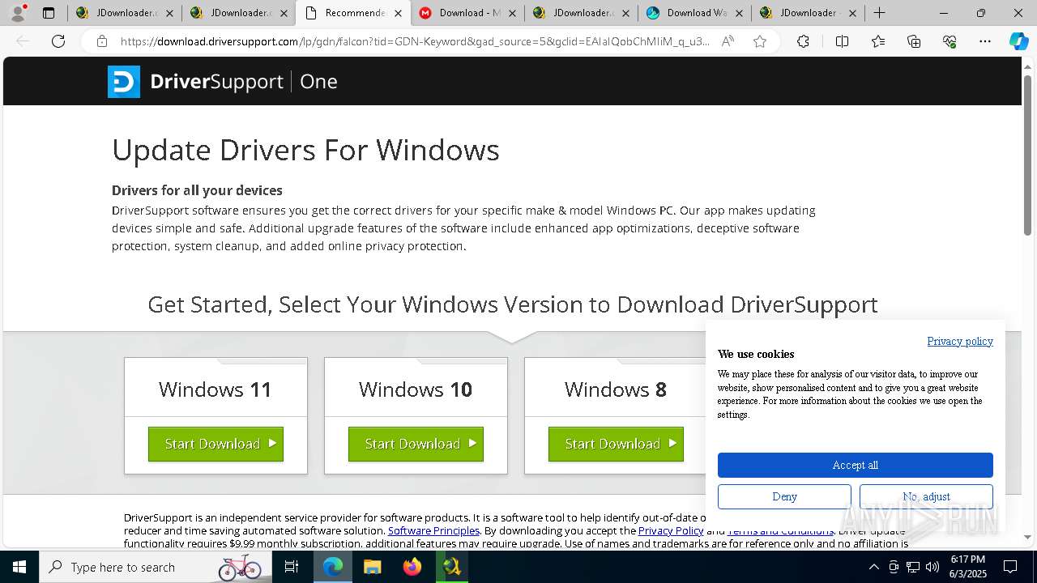Image resolution: width=1037 pixels, height=583 pixels.
Task: Click the JDownloader taskbar icon
Action: (x=451, y=567)
